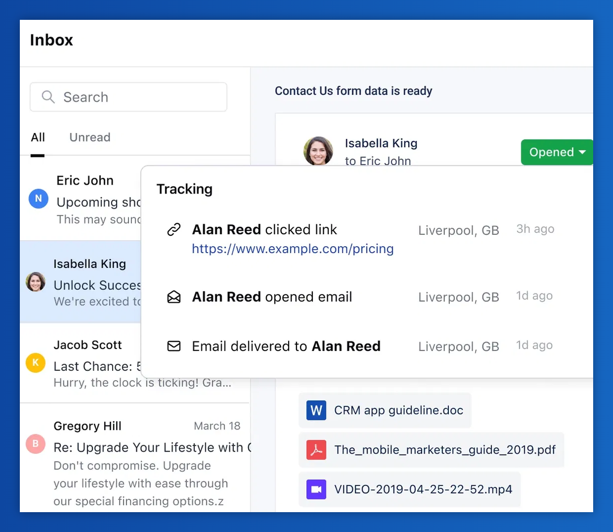Open the CRM app guideline.doc attachment
This screenshot has width=613, height=532.
[x=385, y=410]
